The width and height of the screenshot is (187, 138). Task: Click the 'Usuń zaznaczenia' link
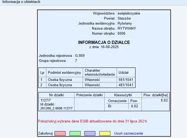coord(128,134)
